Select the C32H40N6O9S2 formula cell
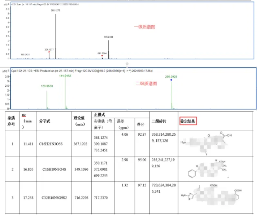The width and height of the screenshot is (260, 218). click(53, 197)
